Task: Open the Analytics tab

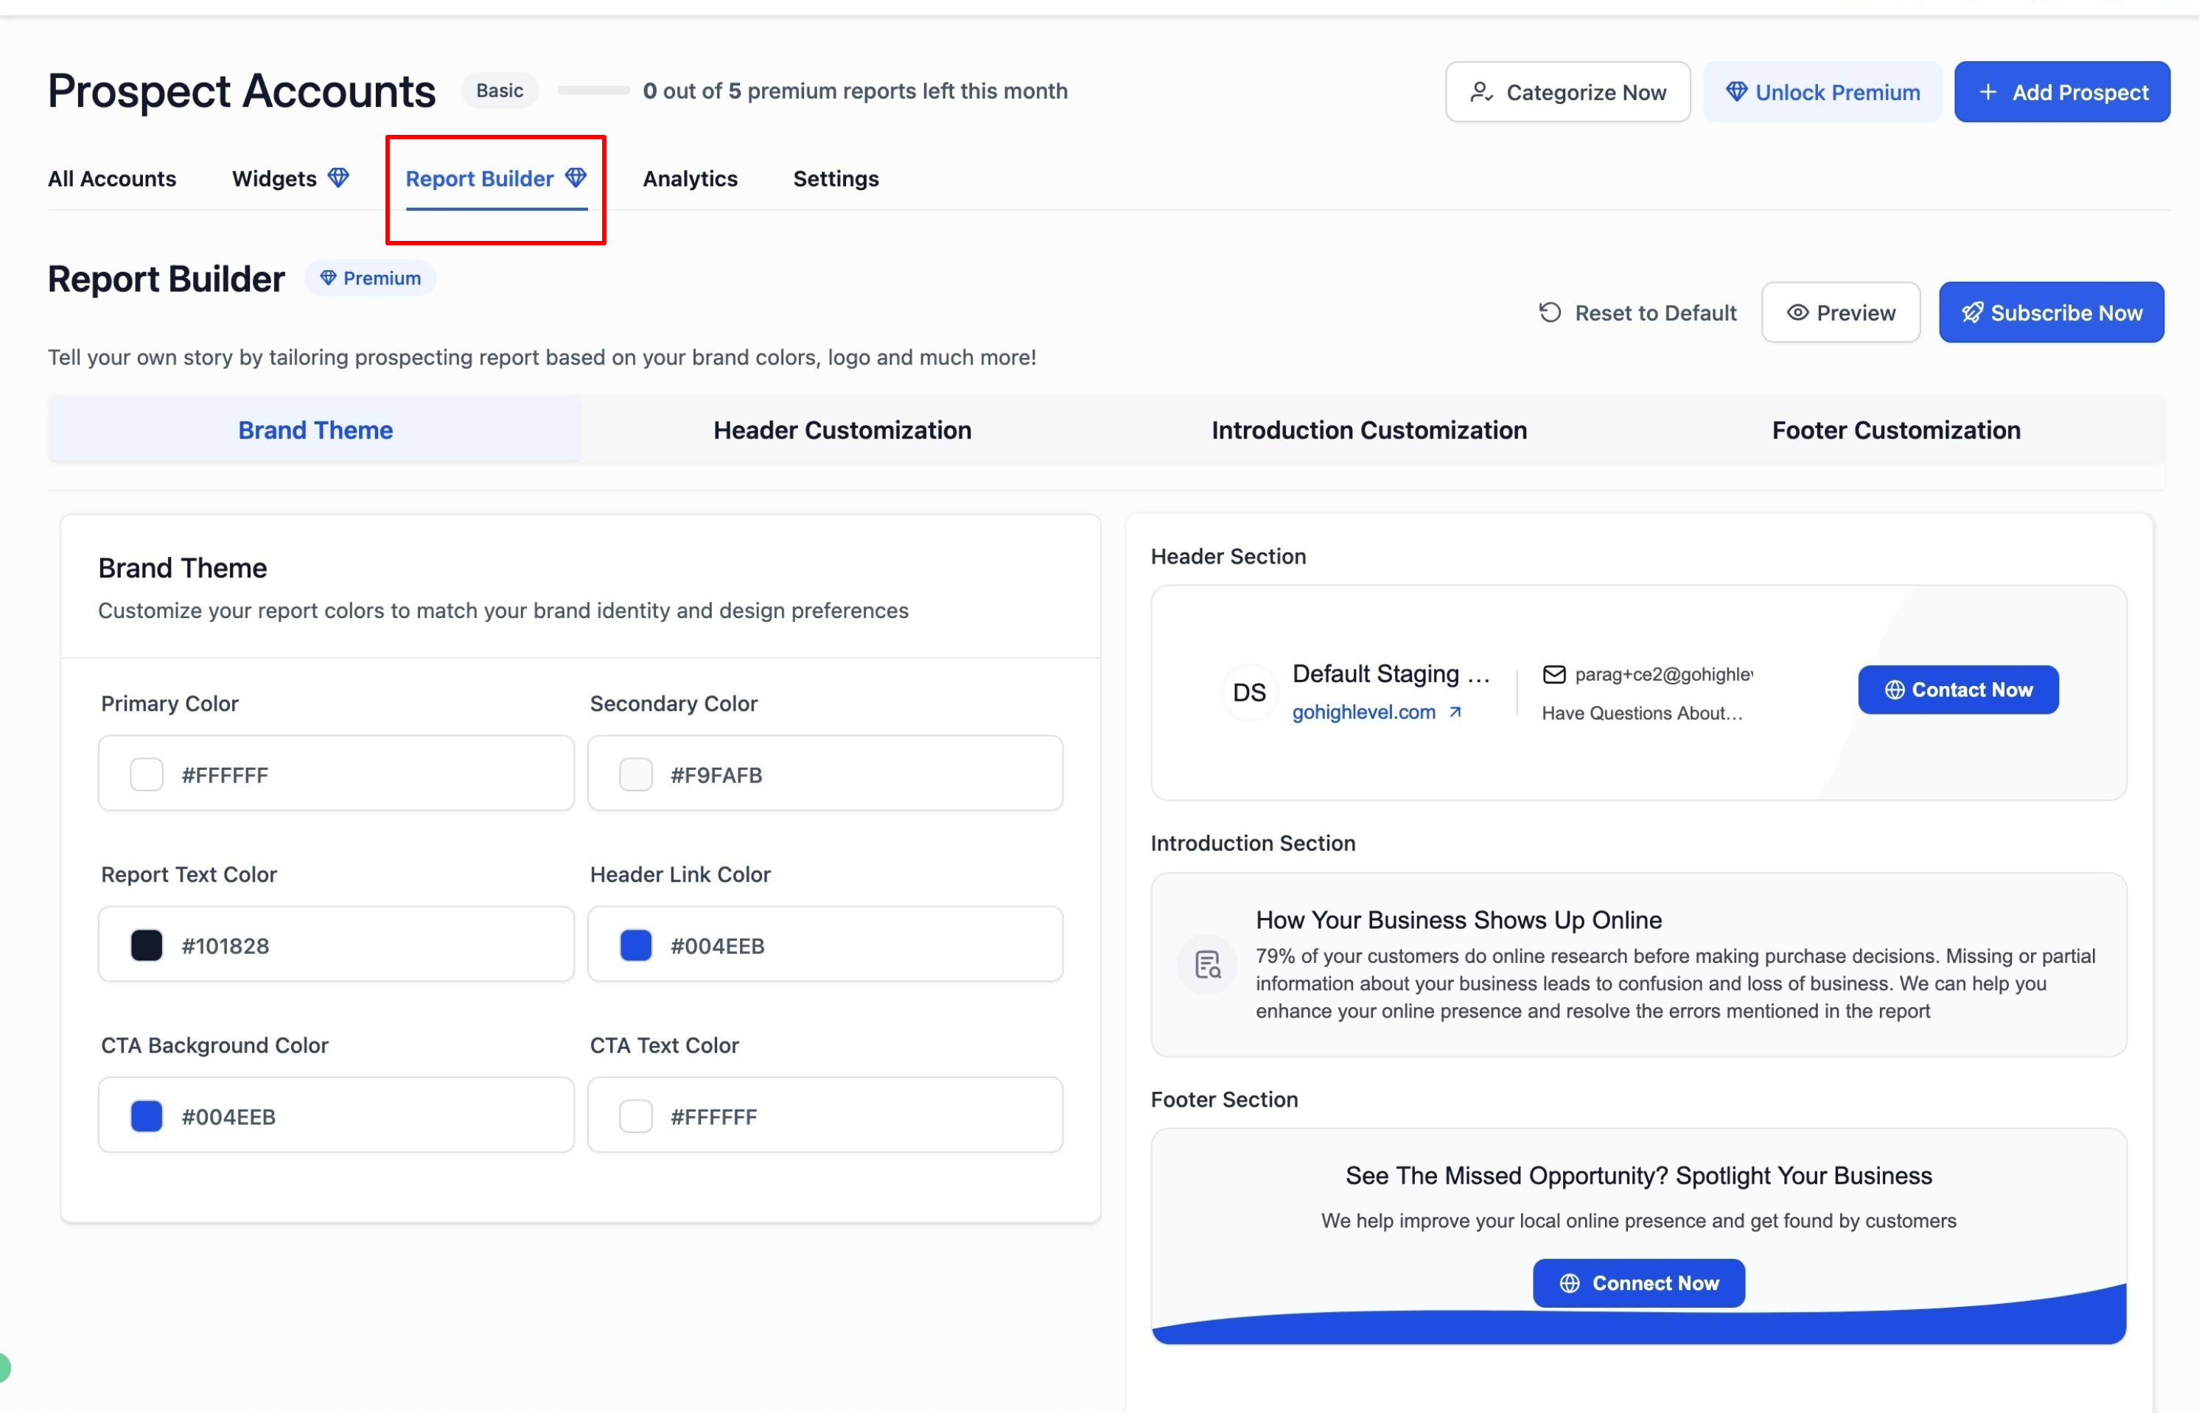Action: tap(689, 179)
